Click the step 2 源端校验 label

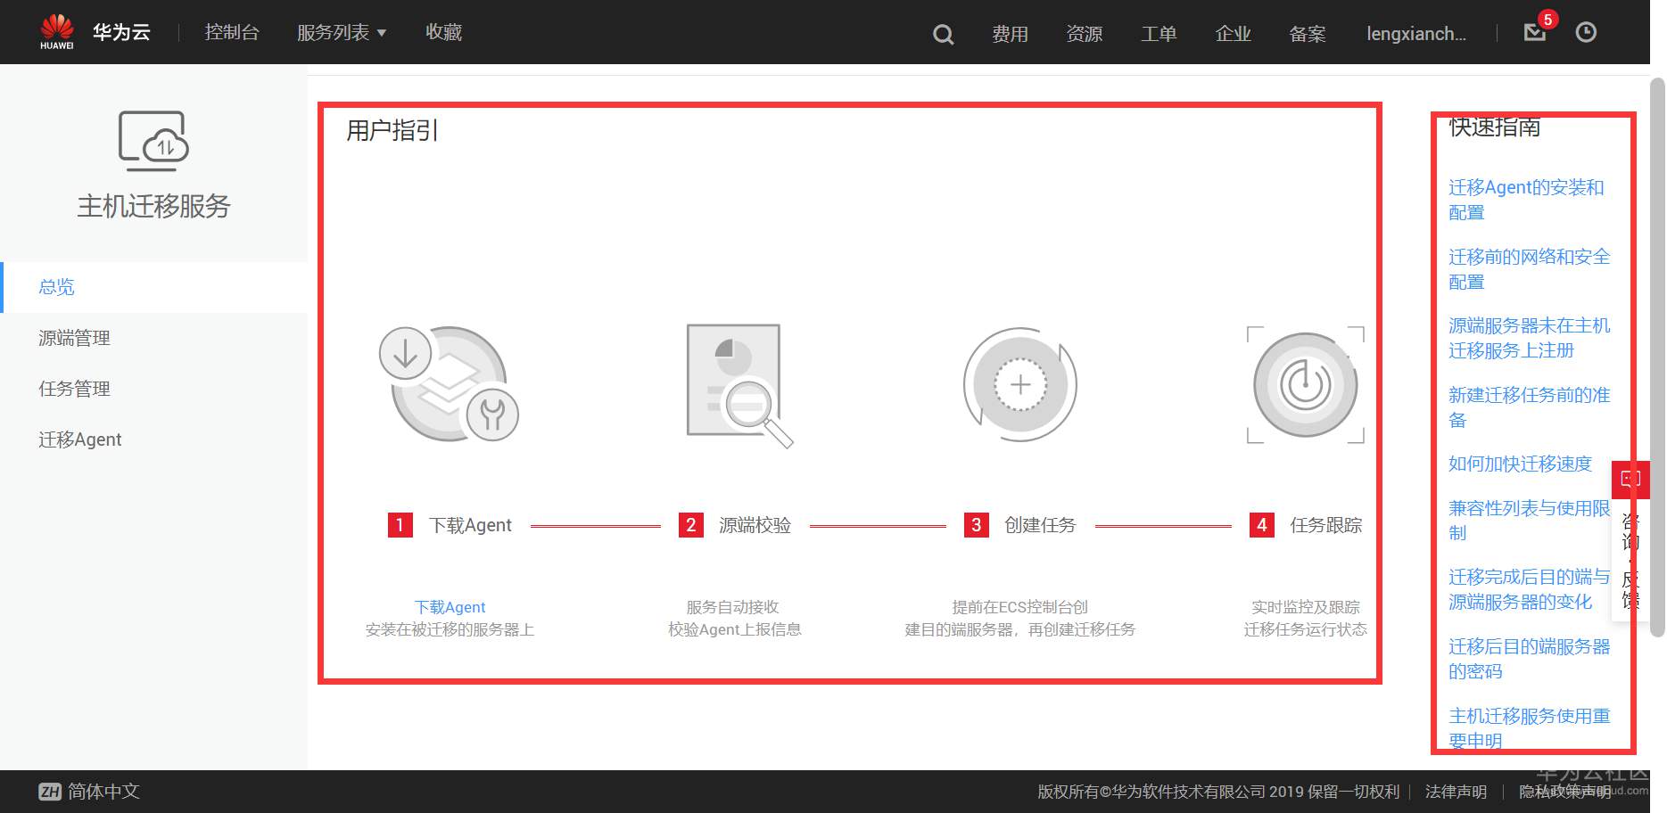[x=755, y=525]
